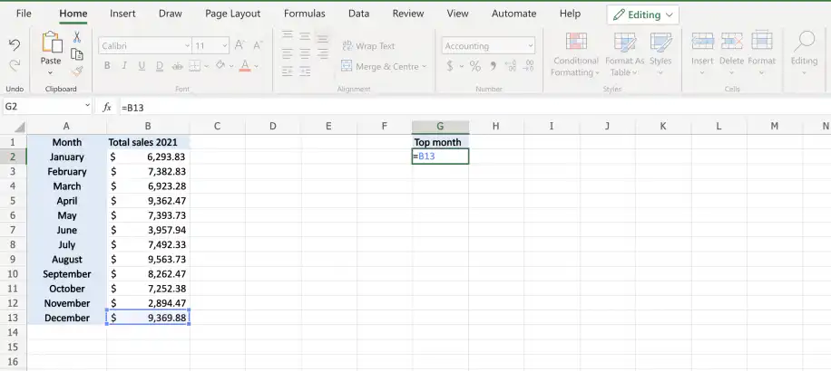
Task: Toggle Underline formatting
Action: (x=142, y=66)
